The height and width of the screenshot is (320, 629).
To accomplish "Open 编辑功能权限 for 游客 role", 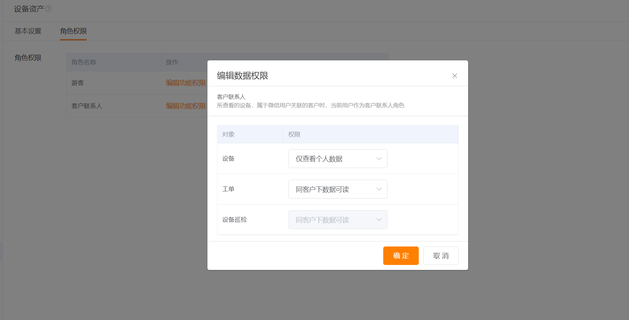I will (186, 83).
